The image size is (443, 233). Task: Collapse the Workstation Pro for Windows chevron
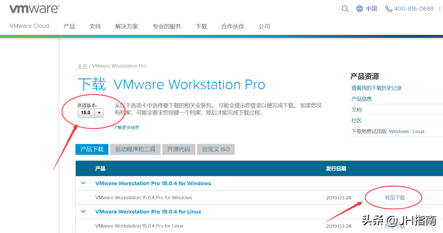(83, 183)
